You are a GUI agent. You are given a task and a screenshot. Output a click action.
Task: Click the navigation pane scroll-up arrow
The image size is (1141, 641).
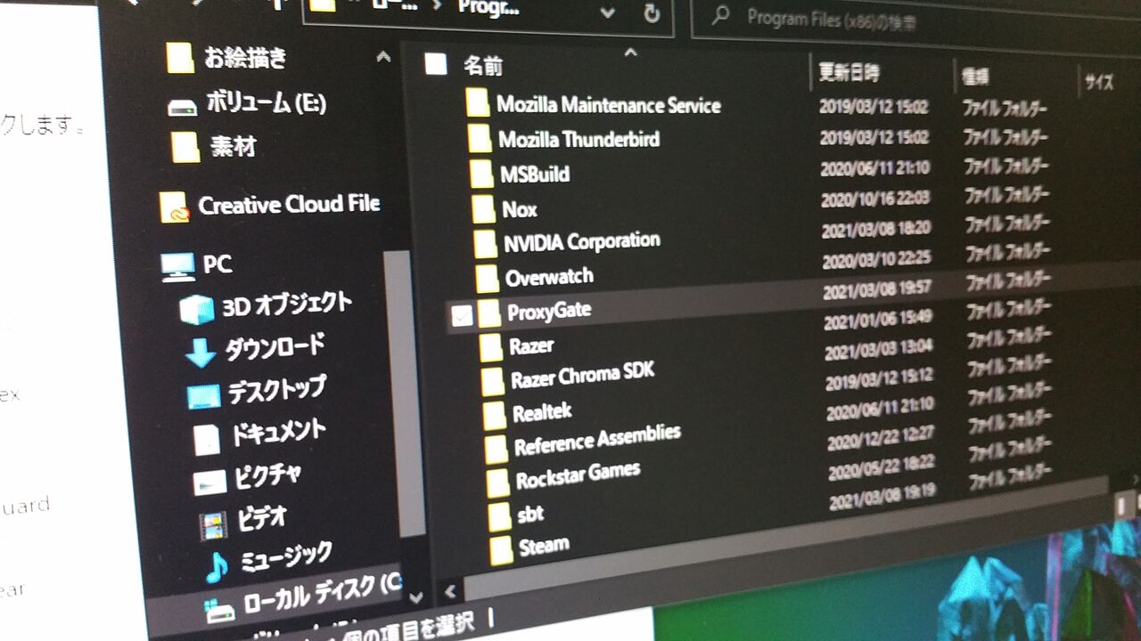(x=384, y=57)
